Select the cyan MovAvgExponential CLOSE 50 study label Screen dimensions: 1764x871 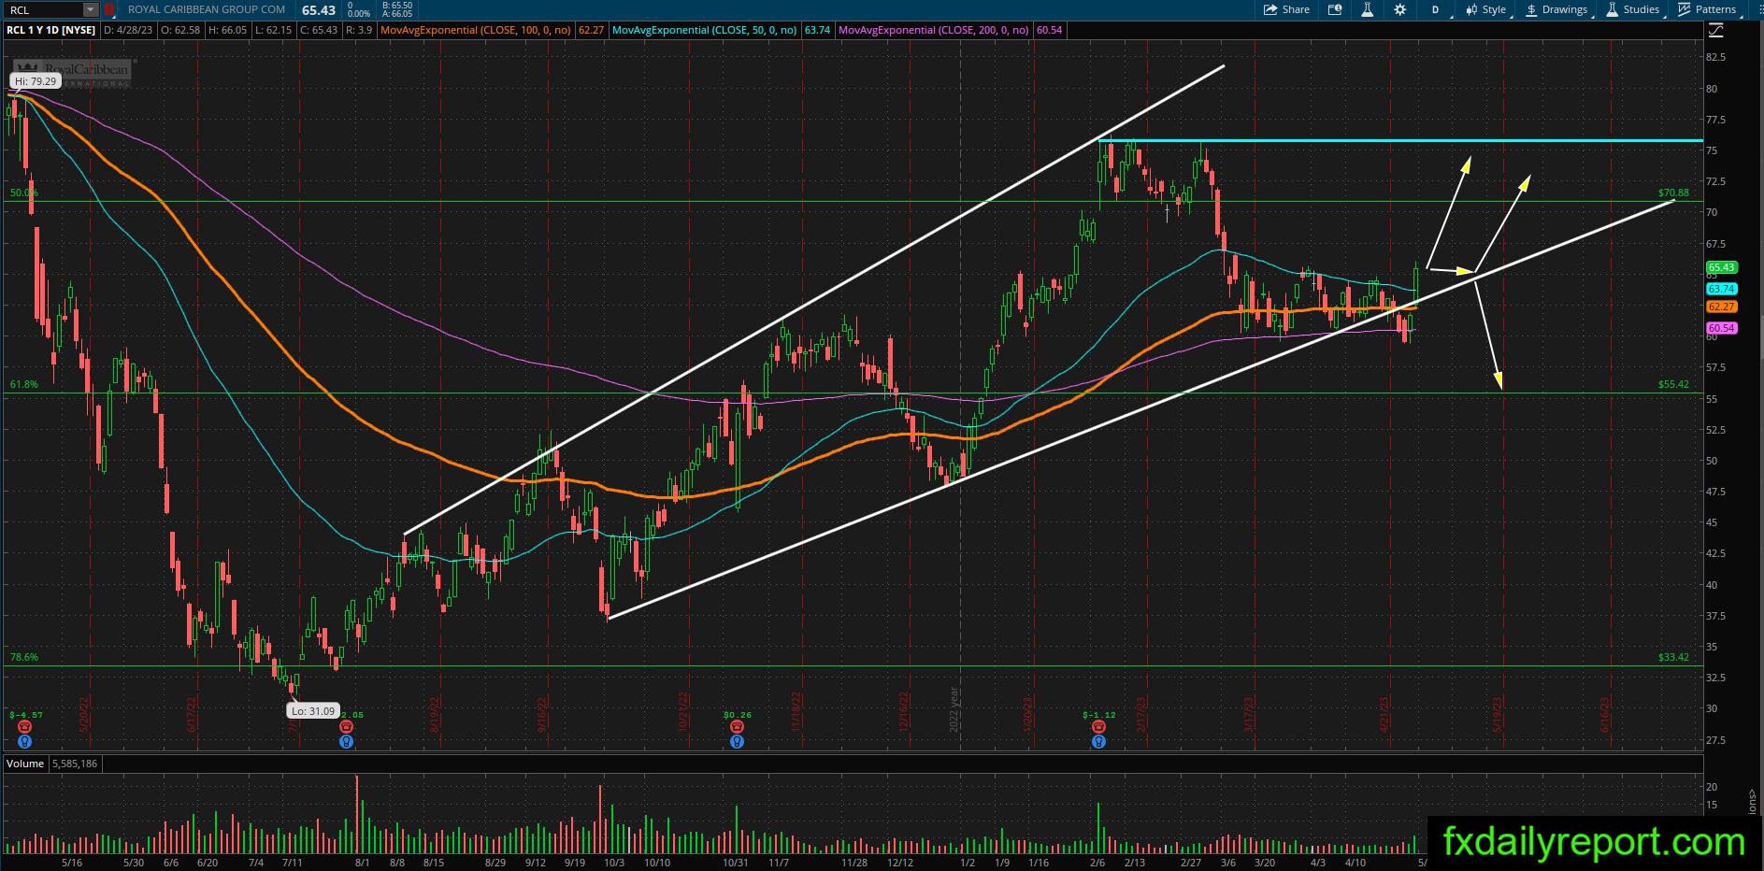click(x=705, y=30)
